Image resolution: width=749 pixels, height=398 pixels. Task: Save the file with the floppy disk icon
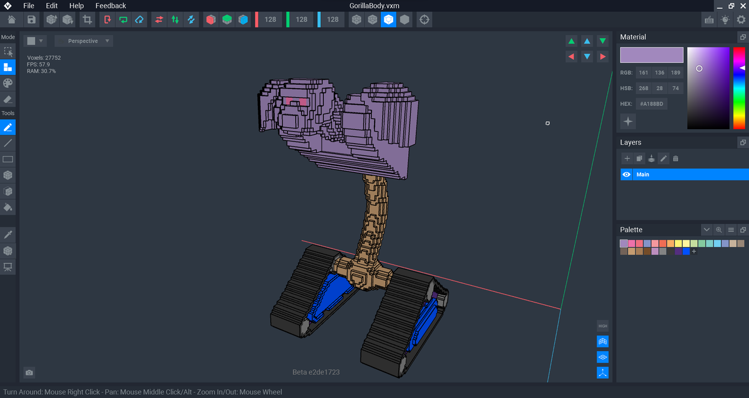point(31,19)
